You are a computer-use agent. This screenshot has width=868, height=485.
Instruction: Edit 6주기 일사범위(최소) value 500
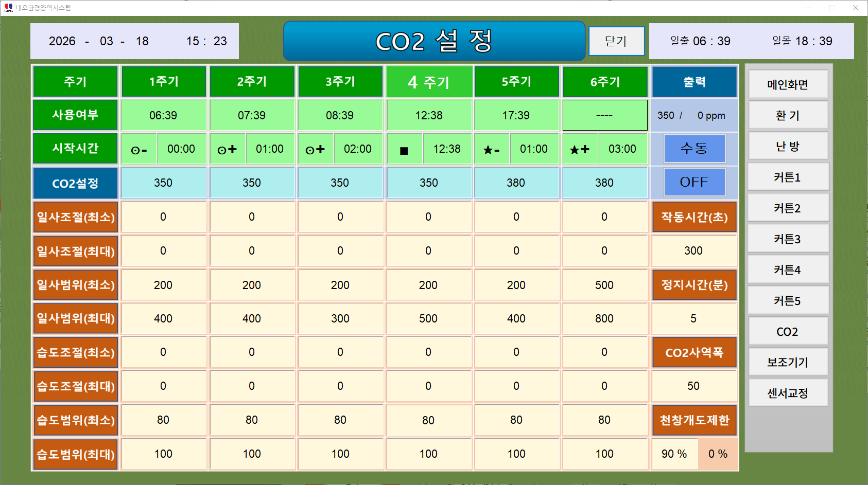click(604, 285)
